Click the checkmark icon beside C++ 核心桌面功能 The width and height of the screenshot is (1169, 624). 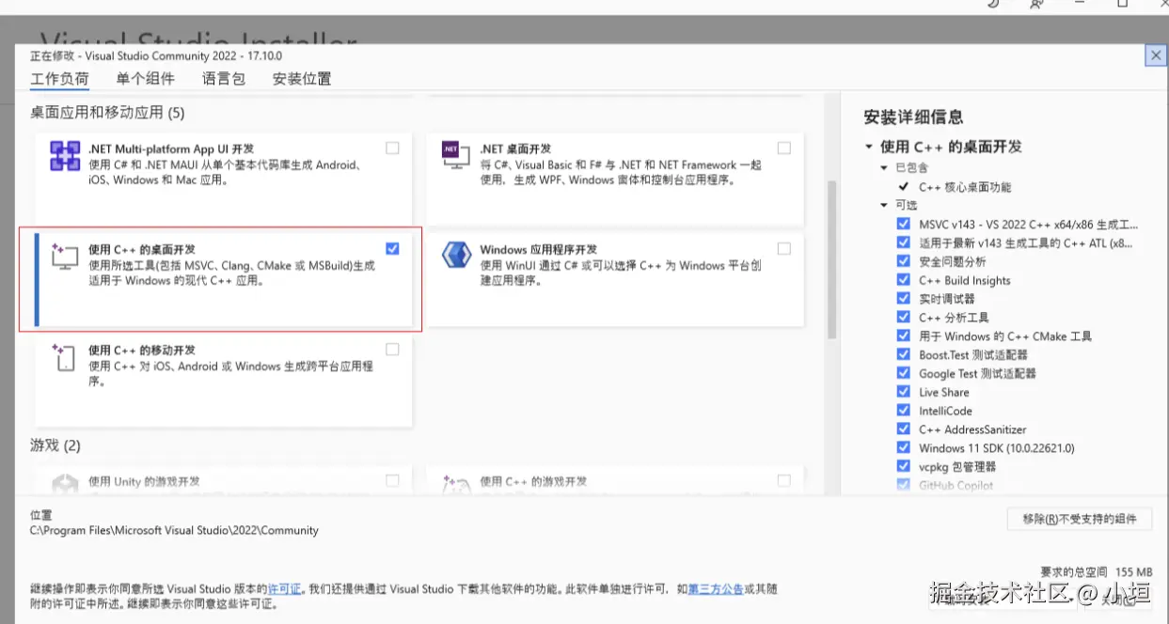coord(904,187)
